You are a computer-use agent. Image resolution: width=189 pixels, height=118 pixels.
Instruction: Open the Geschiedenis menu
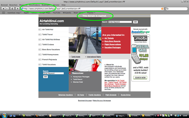coord(35,5)
